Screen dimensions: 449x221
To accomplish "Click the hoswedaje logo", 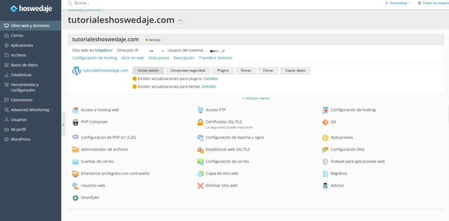I will [x=31, y=9].
